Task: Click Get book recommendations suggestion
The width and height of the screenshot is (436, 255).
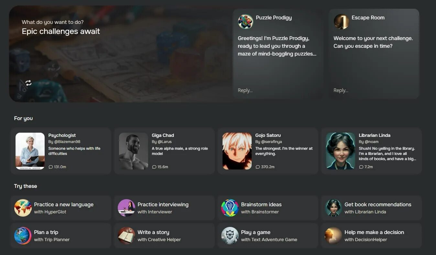Action: tap(371, 208)
